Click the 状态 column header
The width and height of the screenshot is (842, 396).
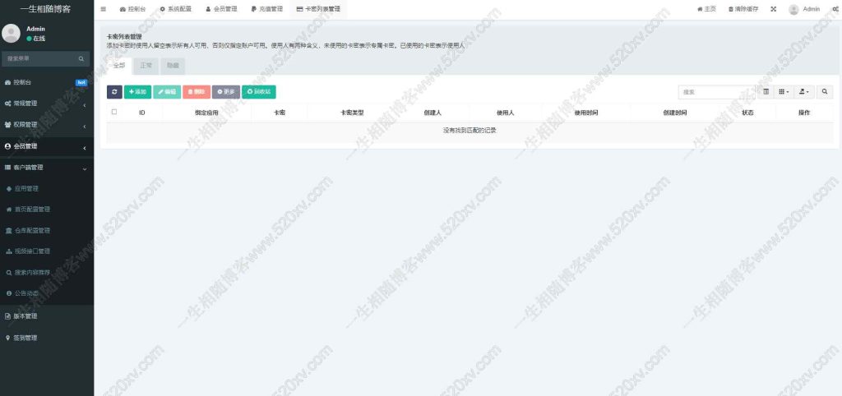point(747,113)
